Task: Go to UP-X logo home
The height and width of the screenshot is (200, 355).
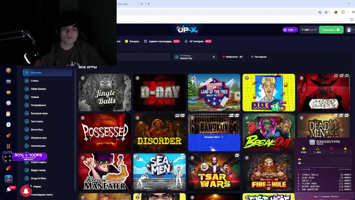Action: click(187, 29)
